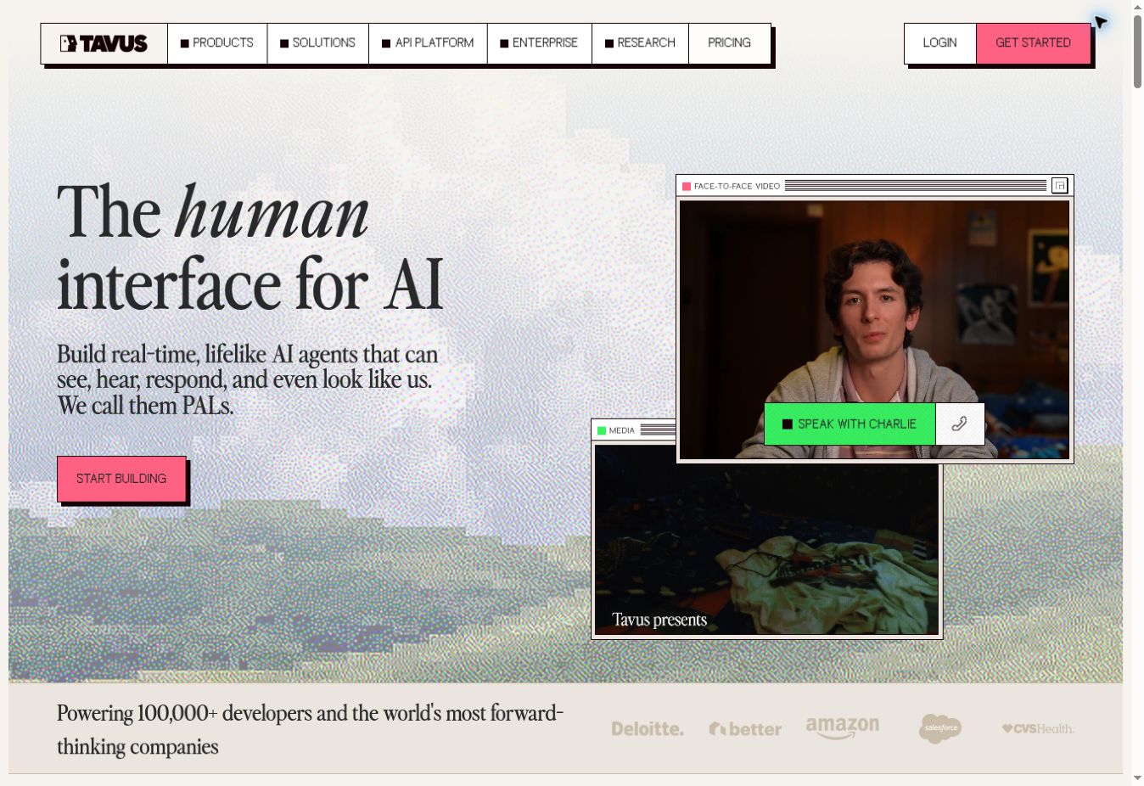Click the Start Building button
Viewport: 1144px width, 786px height.
pyautogui.click(x=121, y=479)
